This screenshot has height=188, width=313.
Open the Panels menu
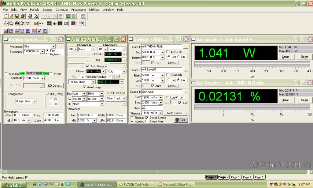pyautogui.click(x=35, y=9)
